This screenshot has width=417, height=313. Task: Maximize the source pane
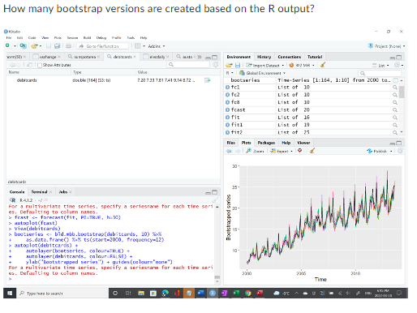coord(215,57)
